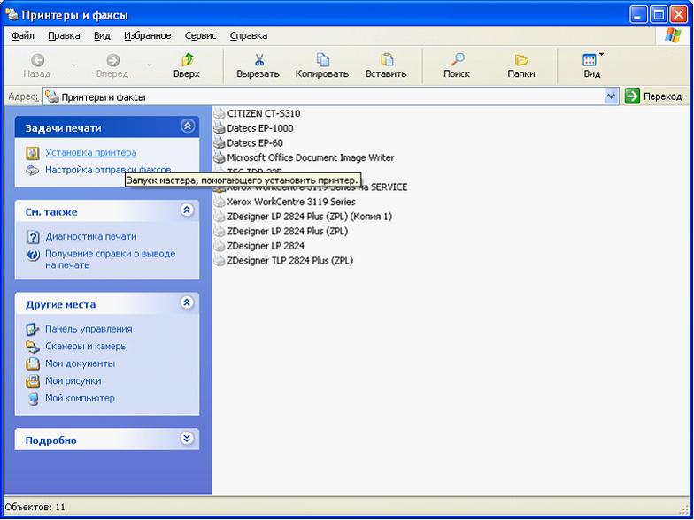This screenshot has height=520, width=694.
Task: Collapse the См. также panel
Action: [x=187, y=211]
